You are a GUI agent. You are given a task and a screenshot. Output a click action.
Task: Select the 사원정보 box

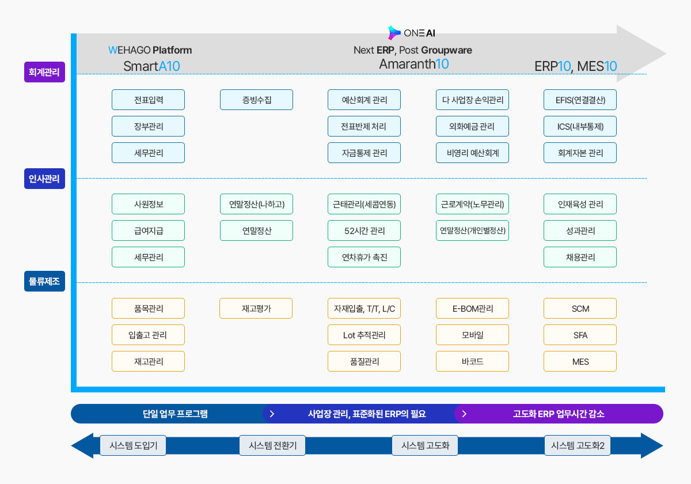tap(149, 204)
